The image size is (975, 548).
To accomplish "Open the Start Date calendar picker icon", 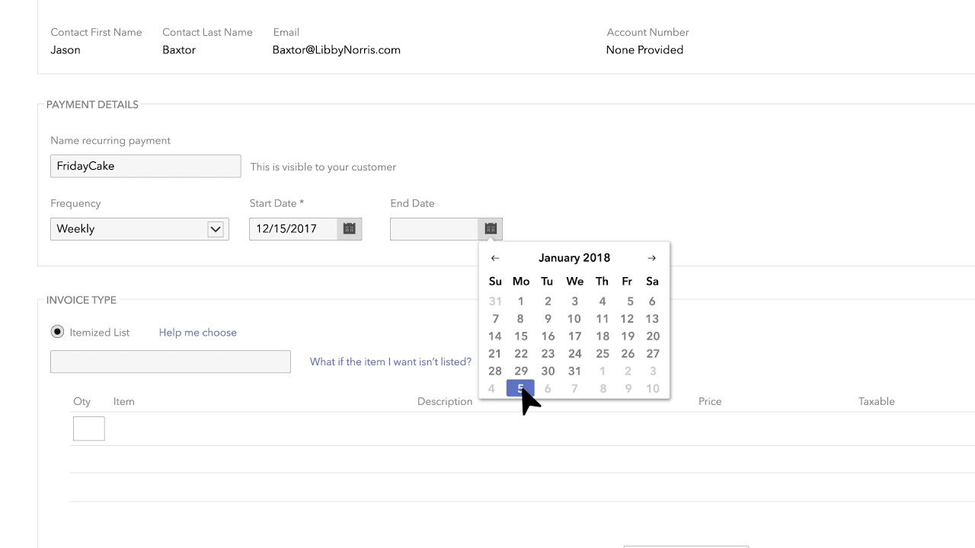I will point(349,228).
